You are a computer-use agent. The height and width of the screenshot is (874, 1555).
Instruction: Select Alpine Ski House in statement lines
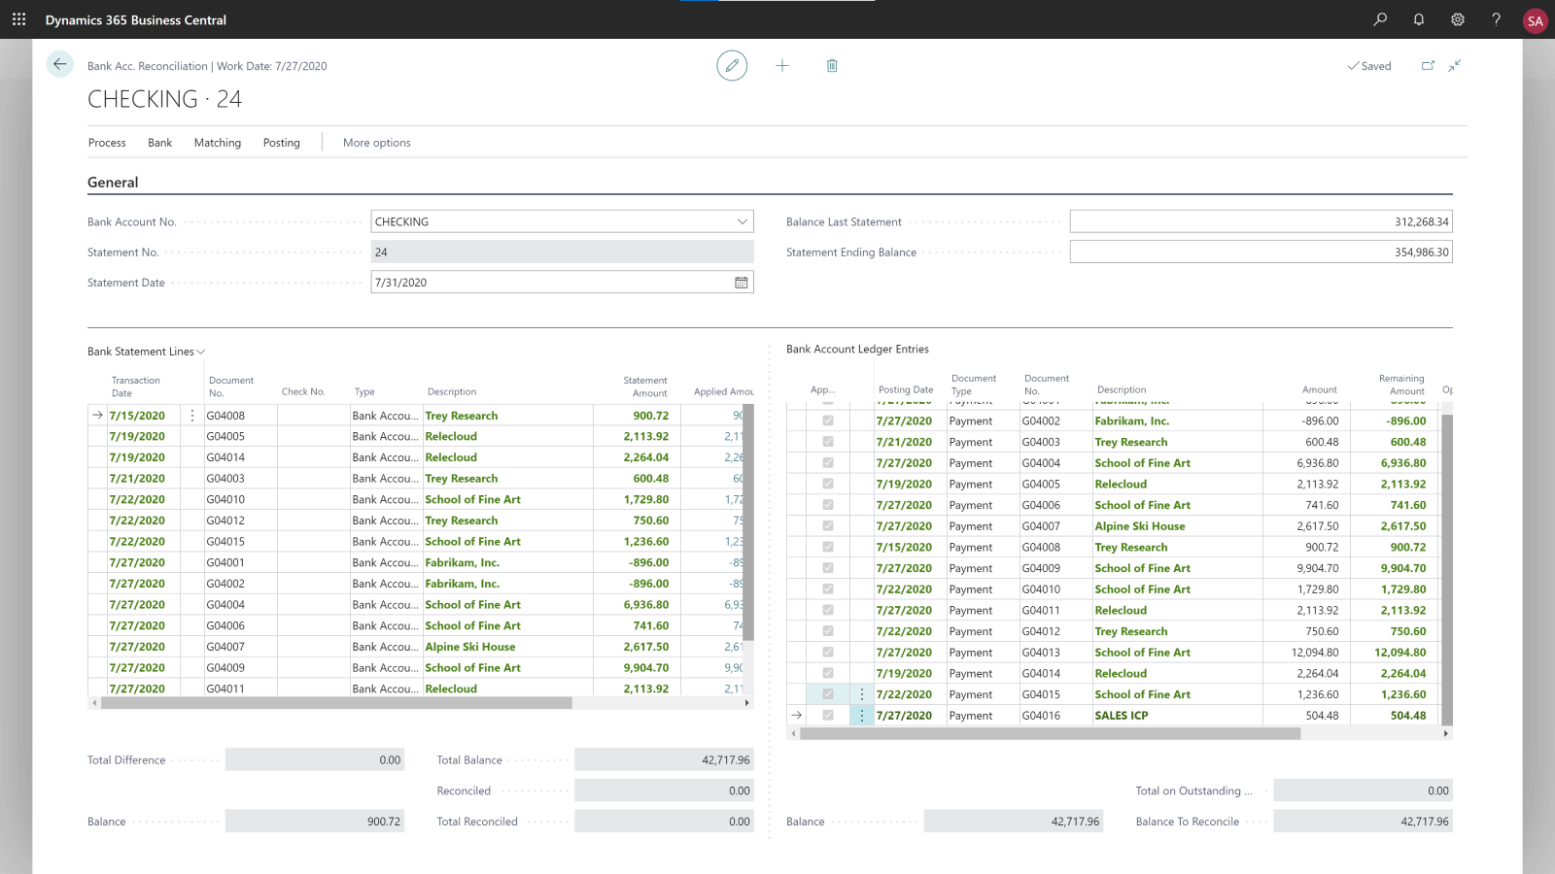[470, 647]
